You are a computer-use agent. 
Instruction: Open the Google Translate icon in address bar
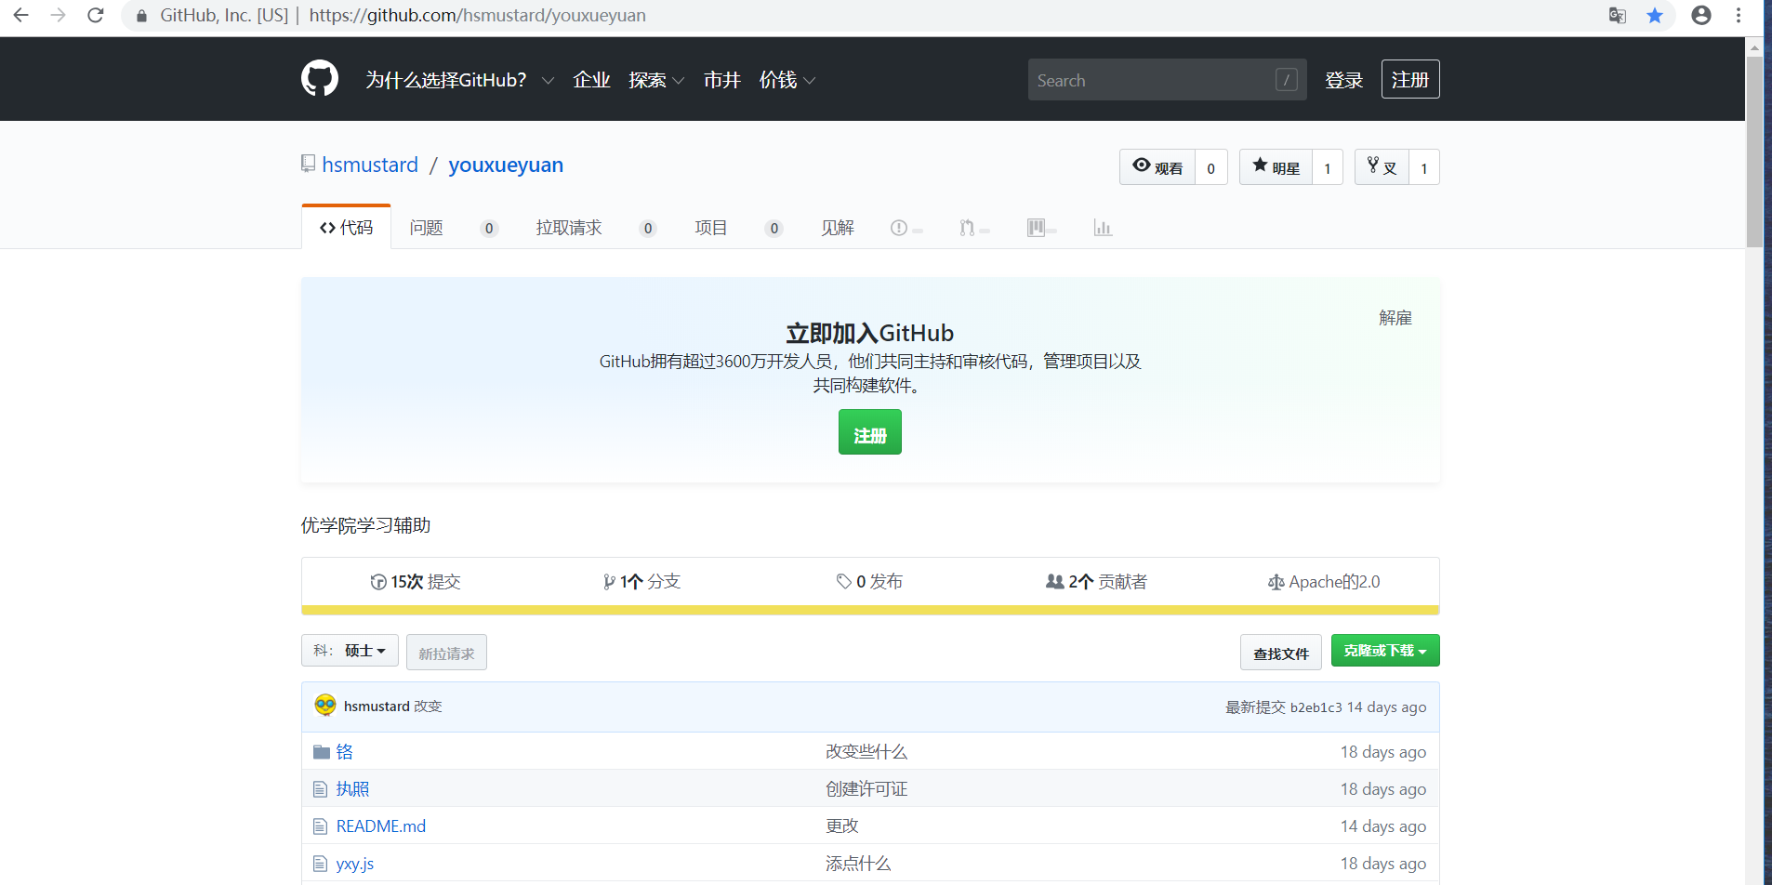click(1618, 16)
